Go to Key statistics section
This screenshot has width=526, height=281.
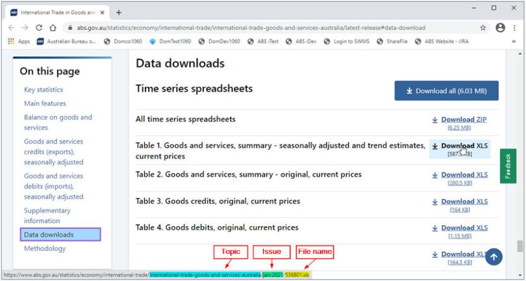pyautogui.click(x=43, y=90)
